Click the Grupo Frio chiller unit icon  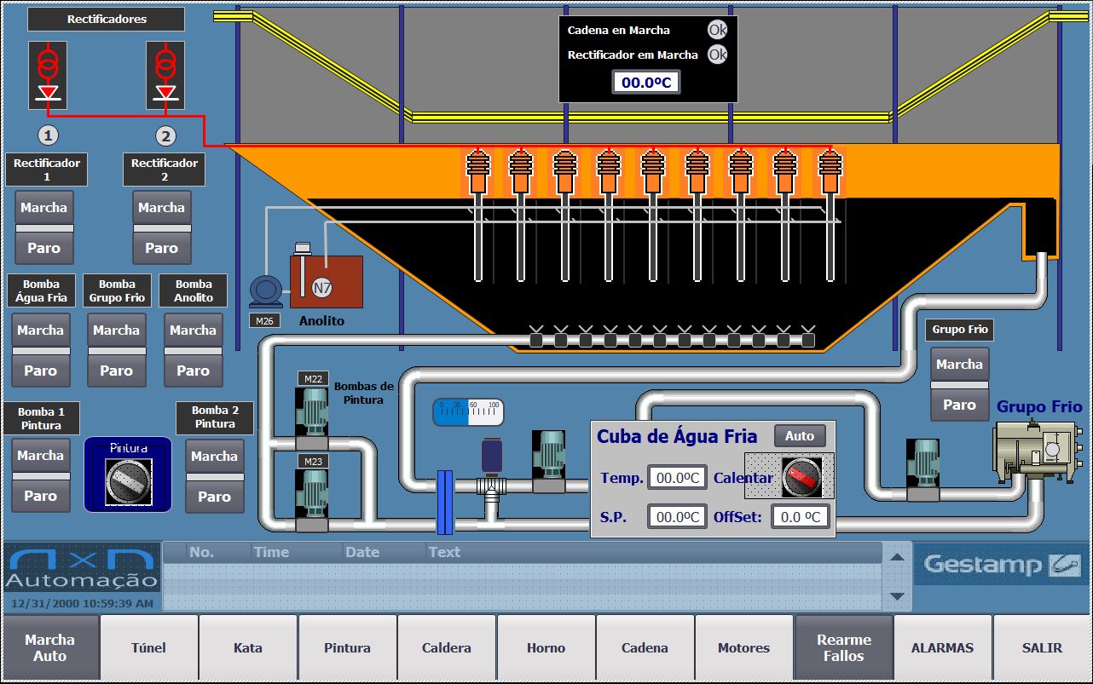point(1032,450)
